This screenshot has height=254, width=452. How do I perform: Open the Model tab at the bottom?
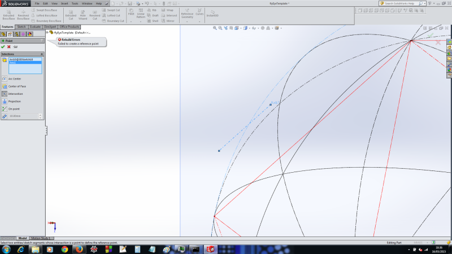[x=23, y=238]
